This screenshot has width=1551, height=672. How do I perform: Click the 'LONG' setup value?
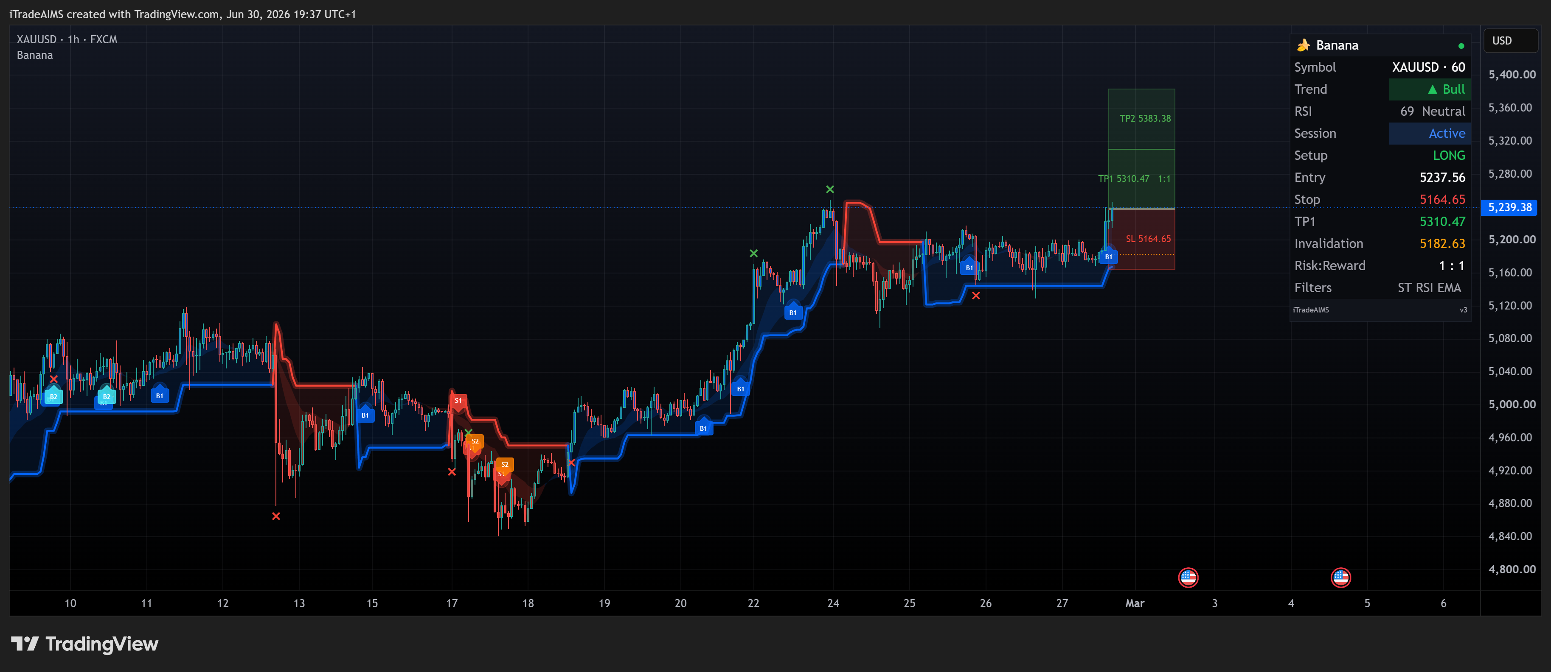(1449, 155)
